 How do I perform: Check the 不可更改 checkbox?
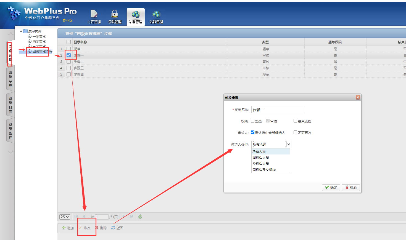coord(295,132)
